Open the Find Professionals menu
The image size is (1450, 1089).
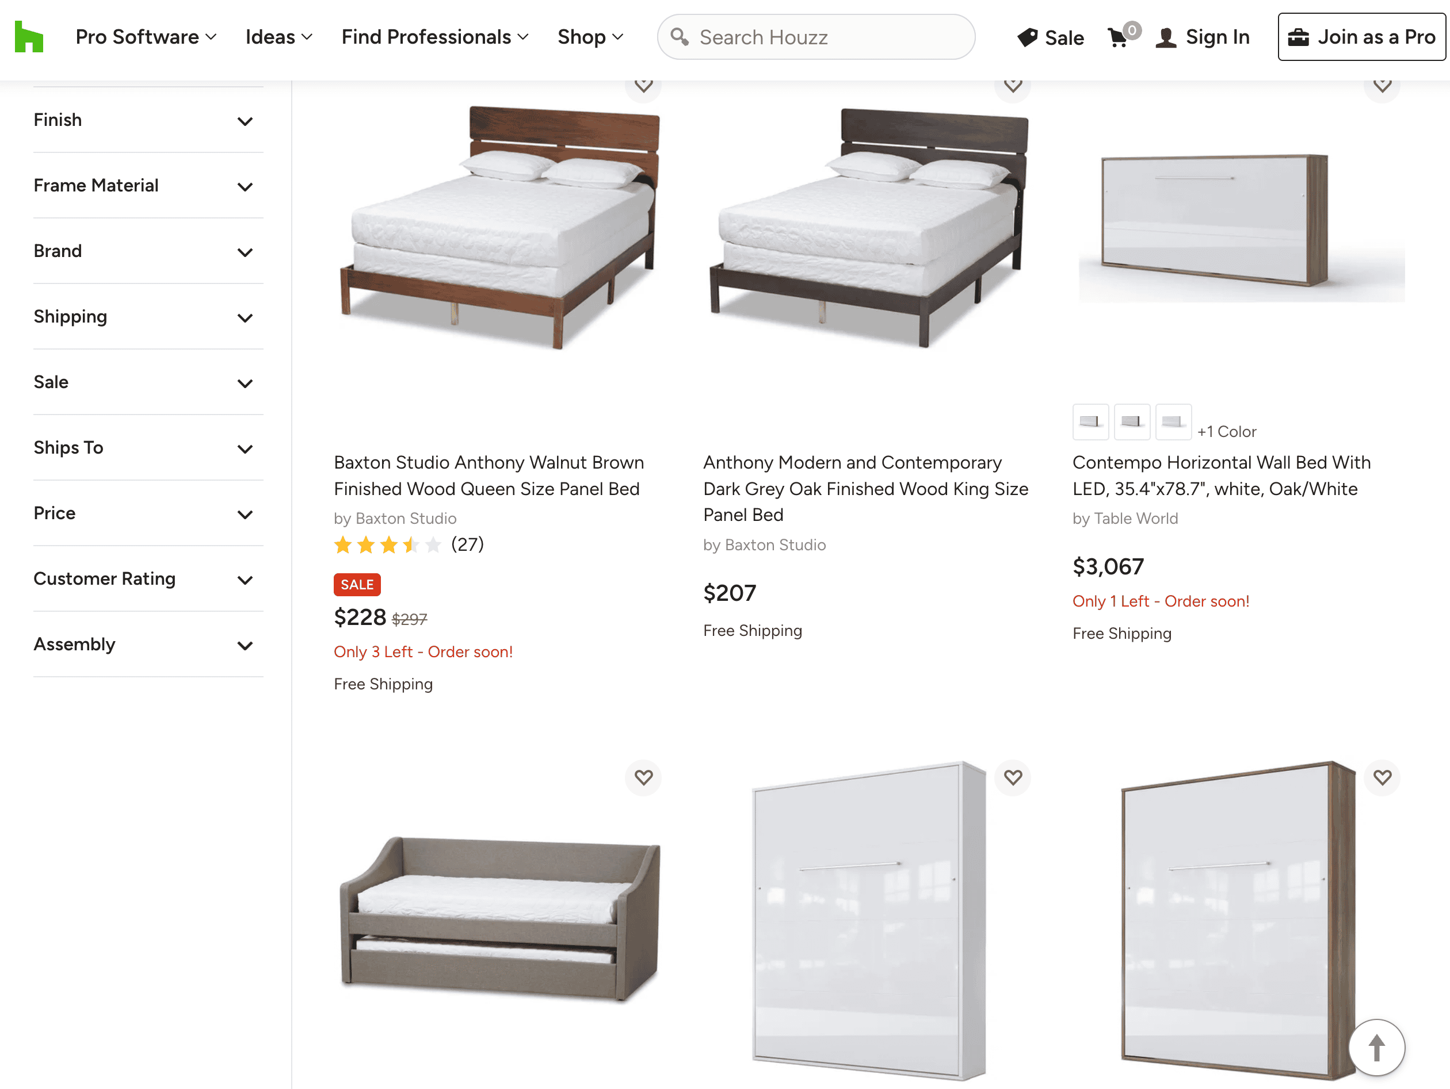tap(434, 37)
